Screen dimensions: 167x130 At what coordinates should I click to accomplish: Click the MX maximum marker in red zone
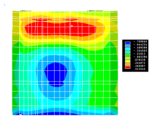click(x=72, y=26)
